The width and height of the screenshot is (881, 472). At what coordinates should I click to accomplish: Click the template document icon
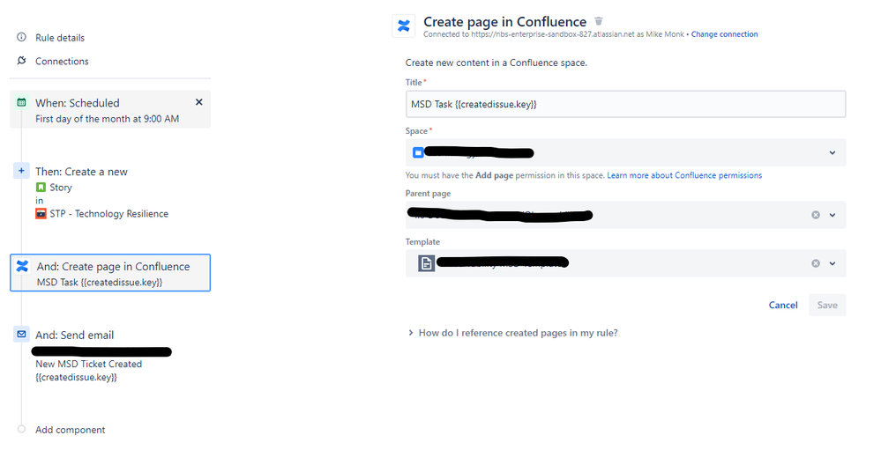427,262
